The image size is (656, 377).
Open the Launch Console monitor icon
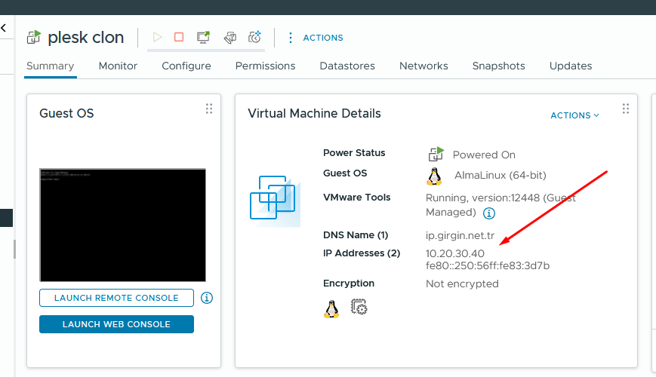(x=203, y=37)
